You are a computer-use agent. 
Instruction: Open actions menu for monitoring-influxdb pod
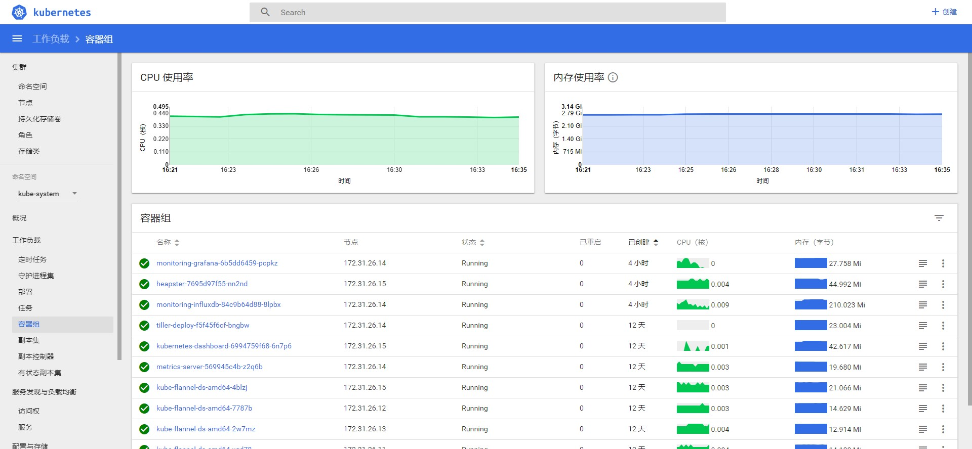(943, 305)
